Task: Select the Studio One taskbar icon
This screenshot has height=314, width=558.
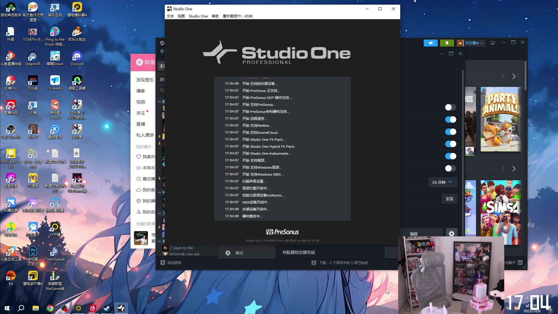Action: click(x=121, y=308)
